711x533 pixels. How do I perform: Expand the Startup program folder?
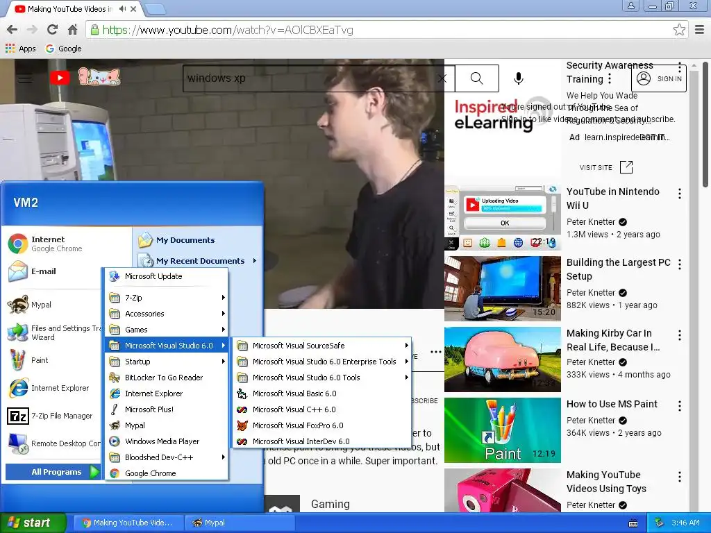click(167, 361)
